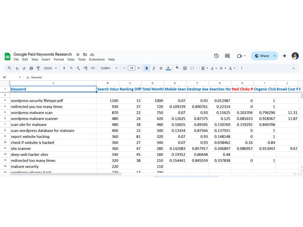Open the Edit menu
The width and height of the screenshot is (303, 227).
(x=25, y=59)
